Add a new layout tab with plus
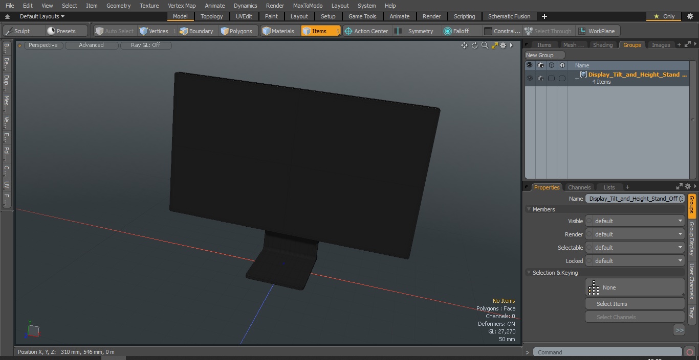699x360 pixels. [544, 16]
